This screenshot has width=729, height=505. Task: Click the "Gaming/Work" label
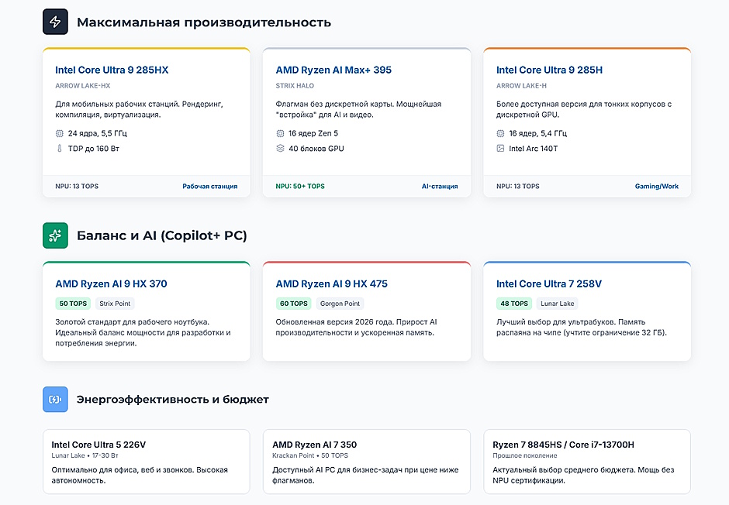pyautogui.click(x=656, y=187)
